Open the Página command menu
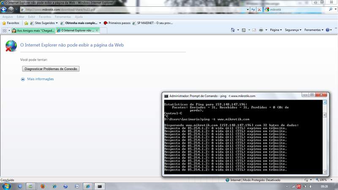Image resolution: width=338 pixels, height=190 pixels. coord(276,30)
